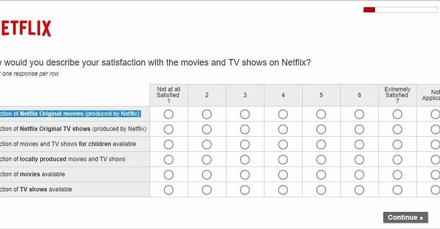Select 3 for TV shows available row
440x229 pixels.
tap(245, 190)
